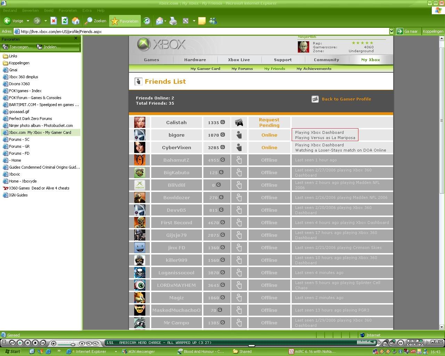Click the green Forward arrow button
The height and width of the screenshot is (356, 445).
pos(37,21)
